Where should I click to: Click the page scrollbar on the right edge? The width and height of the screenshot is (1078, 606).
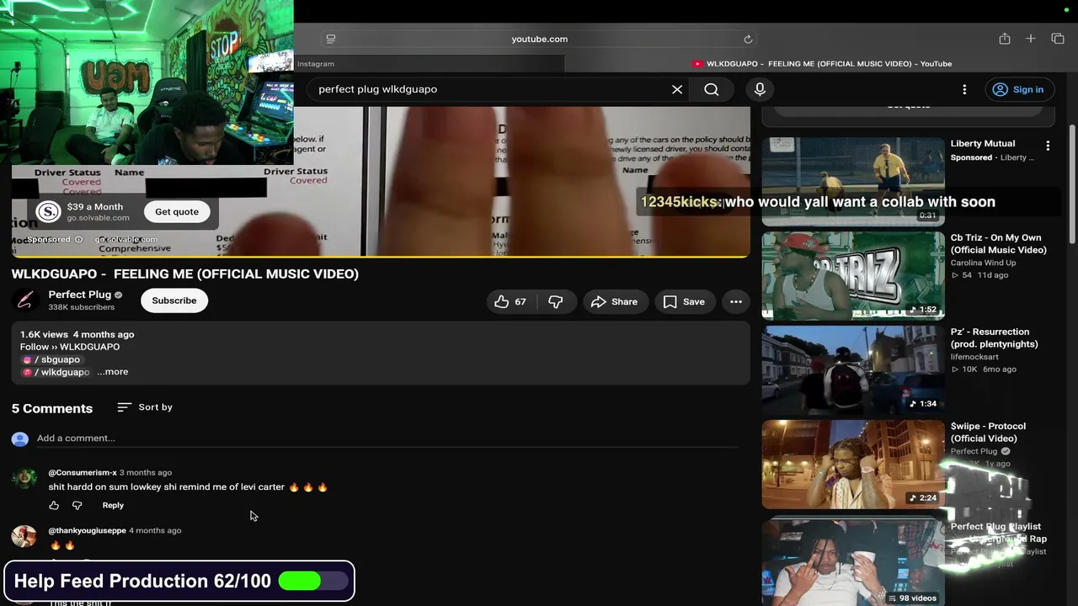[1072, 185]
